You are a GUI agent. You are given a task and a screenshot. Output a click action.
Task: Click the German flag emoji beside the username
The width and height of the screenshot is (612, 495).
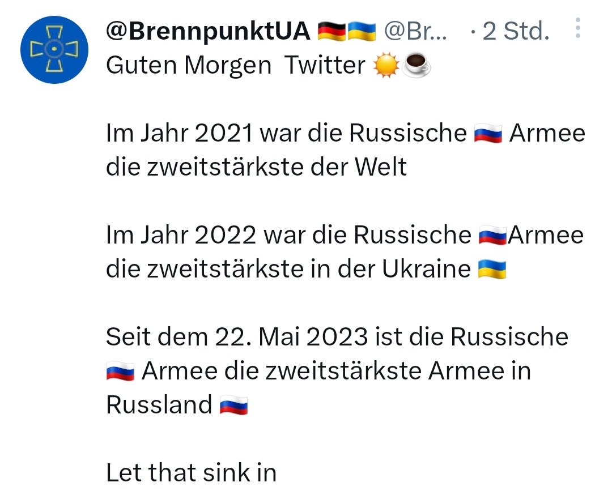point(331,32)
